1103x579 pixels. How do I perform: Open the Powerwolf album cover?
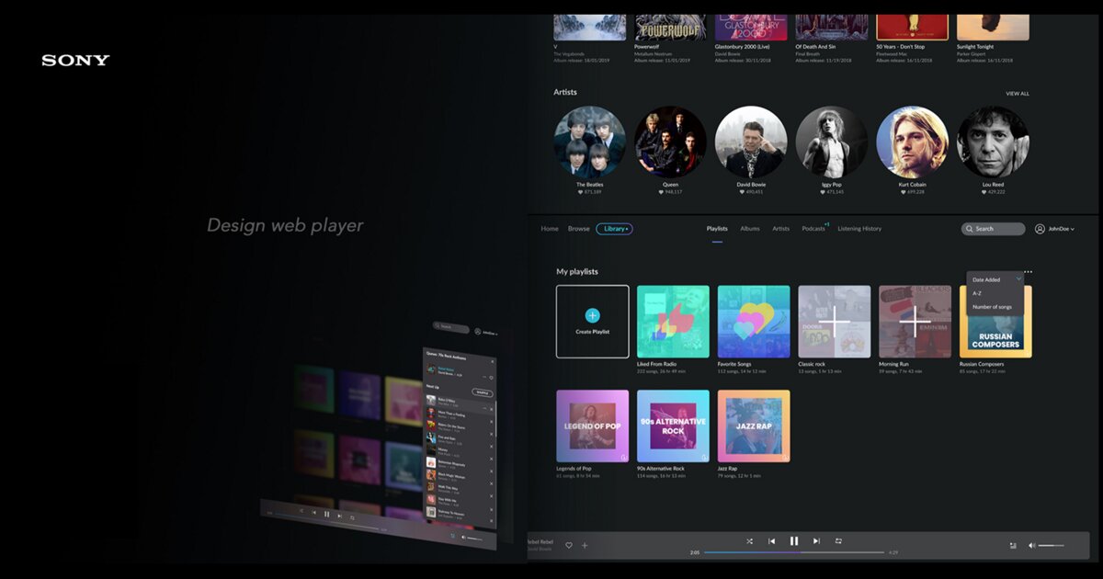pos(671,27)
